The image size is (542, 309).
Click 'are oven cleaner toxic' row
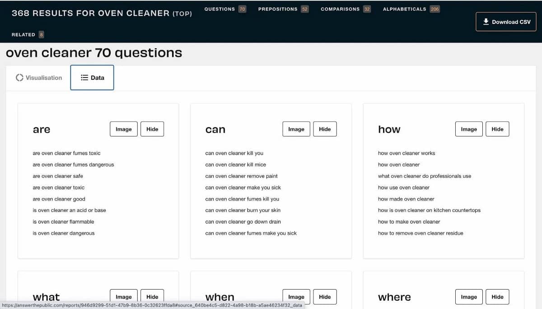(x=59, y=188)
